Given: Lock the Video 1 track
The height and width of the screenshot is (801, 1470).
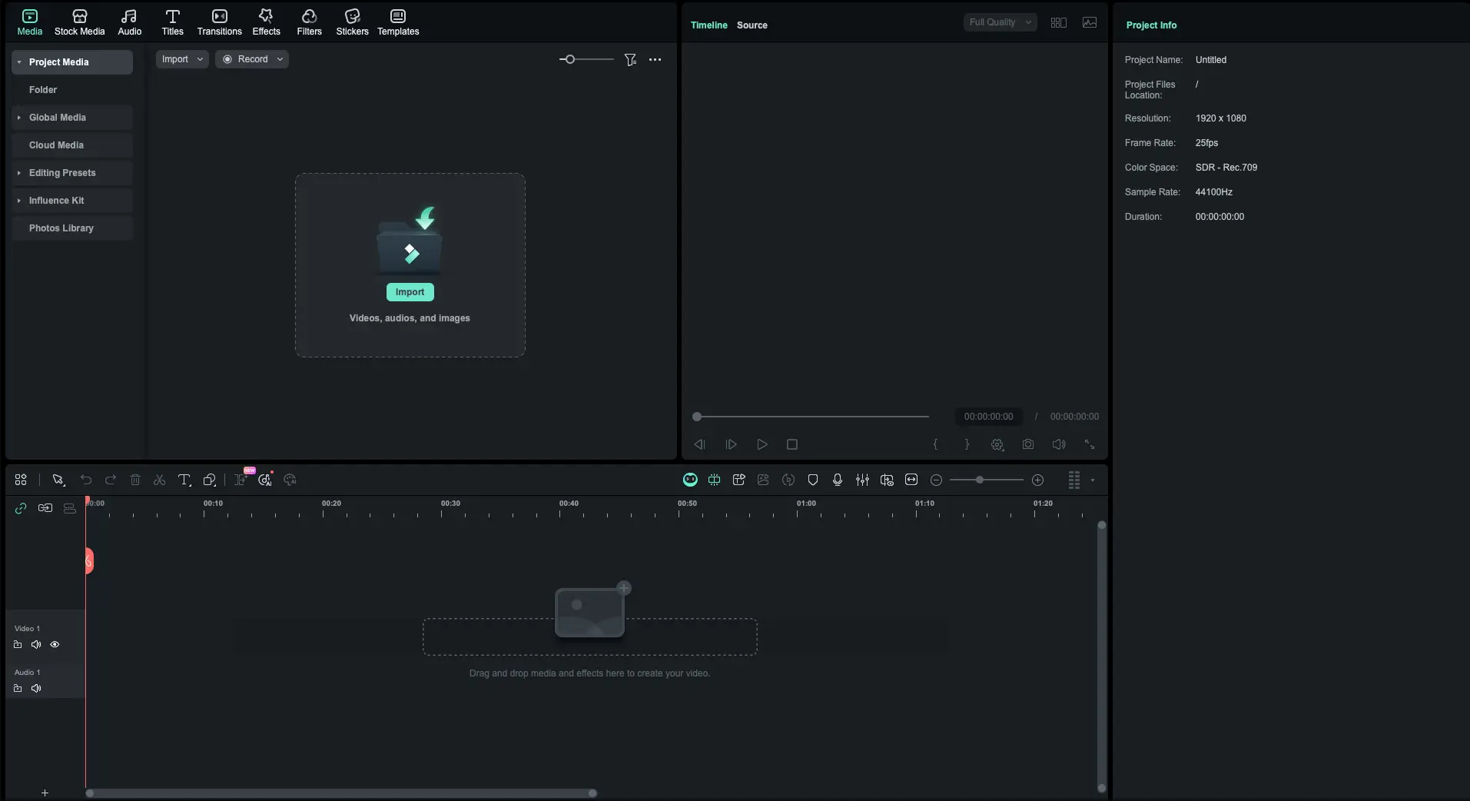Looking at the screenshot, I should pos(18,645).
